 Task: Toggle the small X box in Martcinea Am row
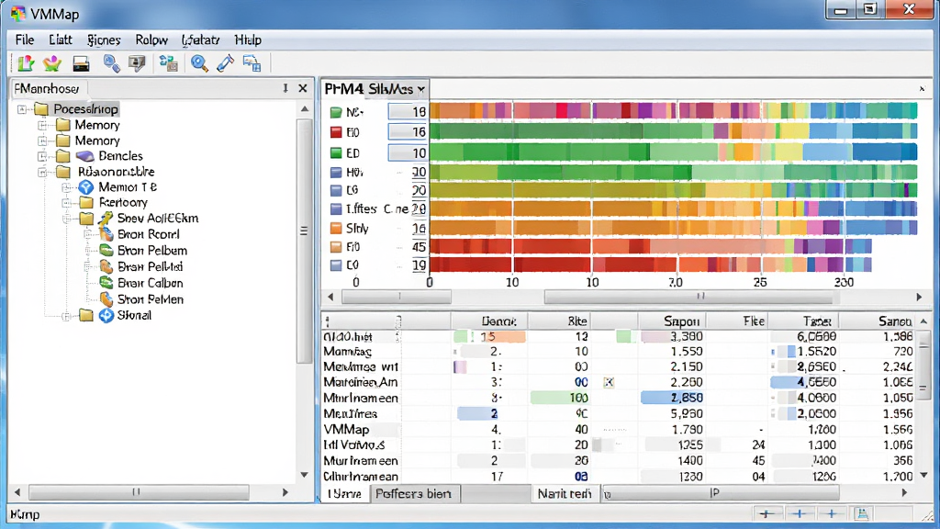tap(609, 382)
